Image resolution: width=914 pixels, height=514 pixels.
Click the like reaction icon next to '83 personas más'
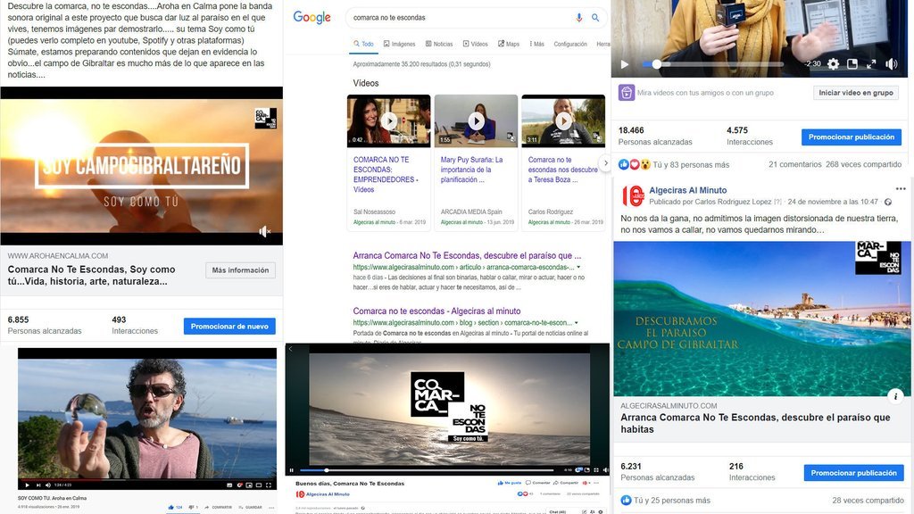point(624,164)
